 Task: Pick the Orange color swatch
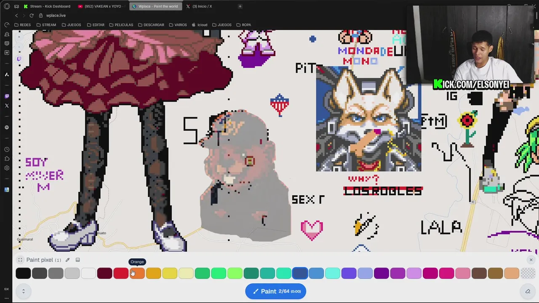click(x=137, y=274)
